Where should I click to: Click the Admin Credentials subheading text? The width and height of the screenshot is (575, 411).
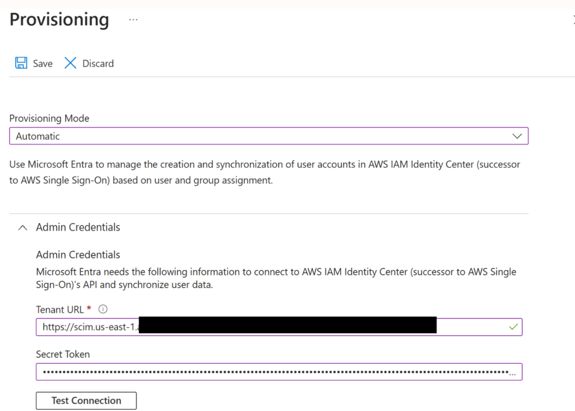[77, 255]
